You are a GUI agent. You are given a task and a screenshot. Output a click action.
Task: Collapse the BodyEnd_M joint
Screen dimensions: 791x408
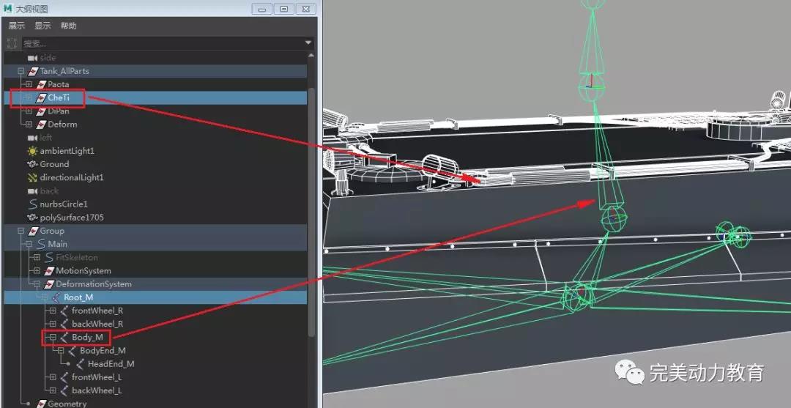click(x=61, y=351)
